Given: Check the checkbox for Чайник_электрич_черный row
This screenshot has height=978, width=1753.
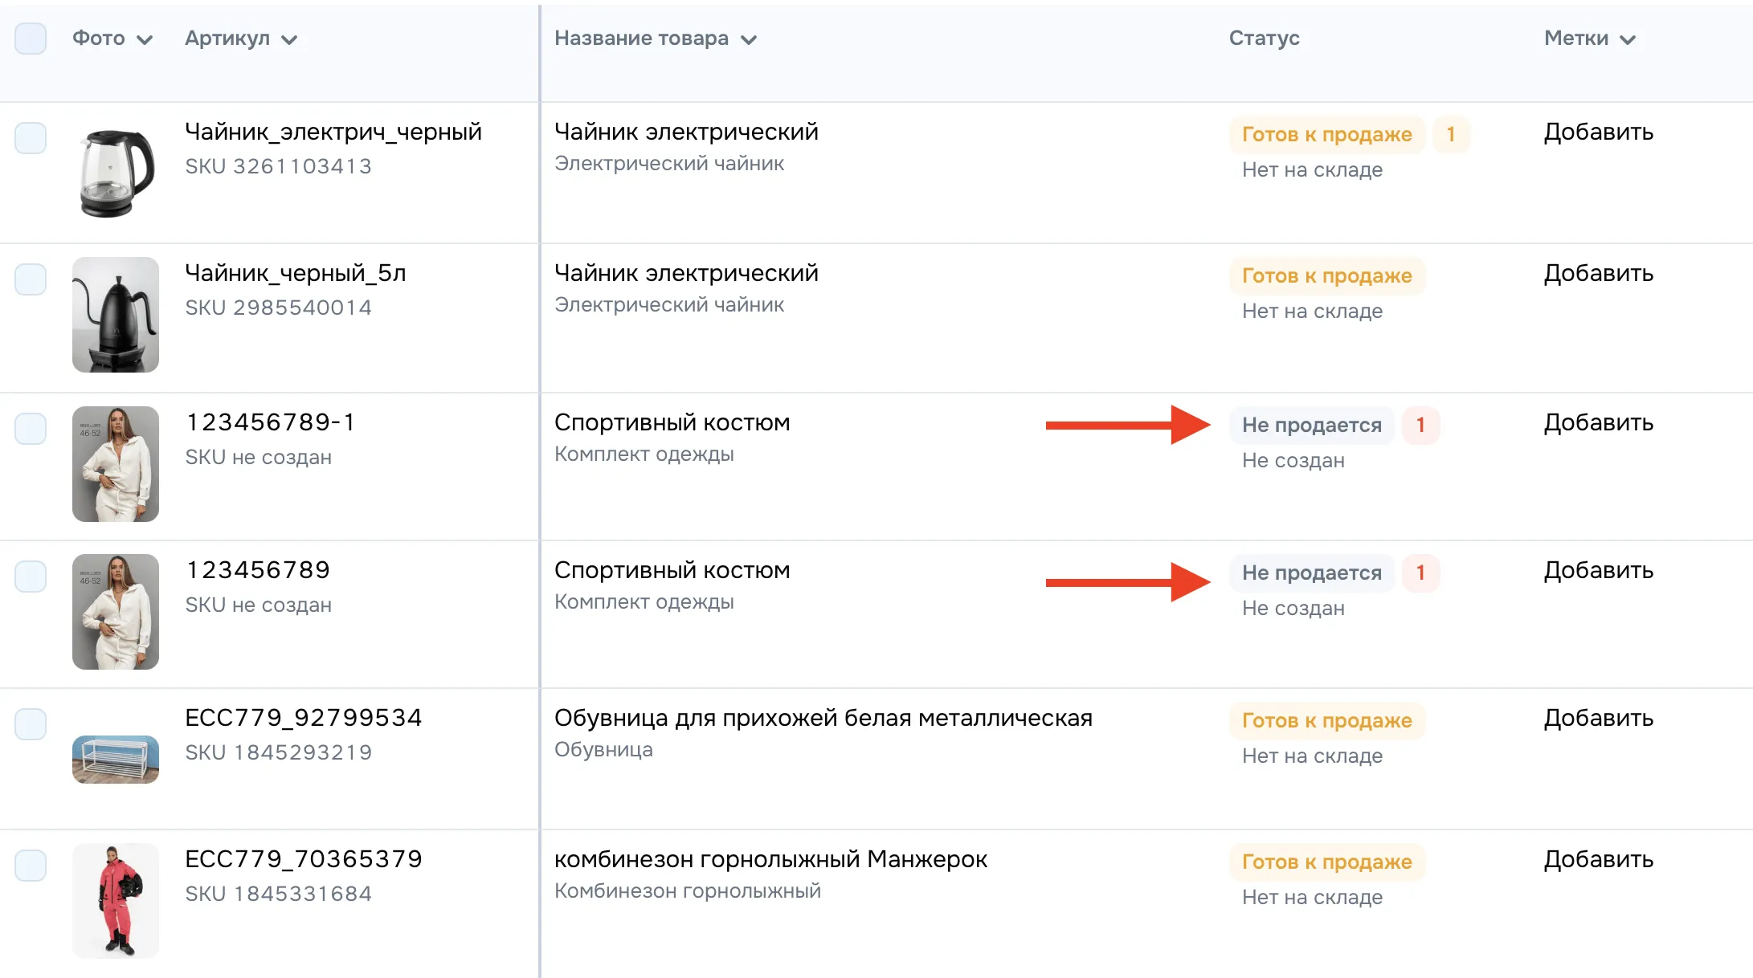Looking at the screenshot, I should click(30, 137).
